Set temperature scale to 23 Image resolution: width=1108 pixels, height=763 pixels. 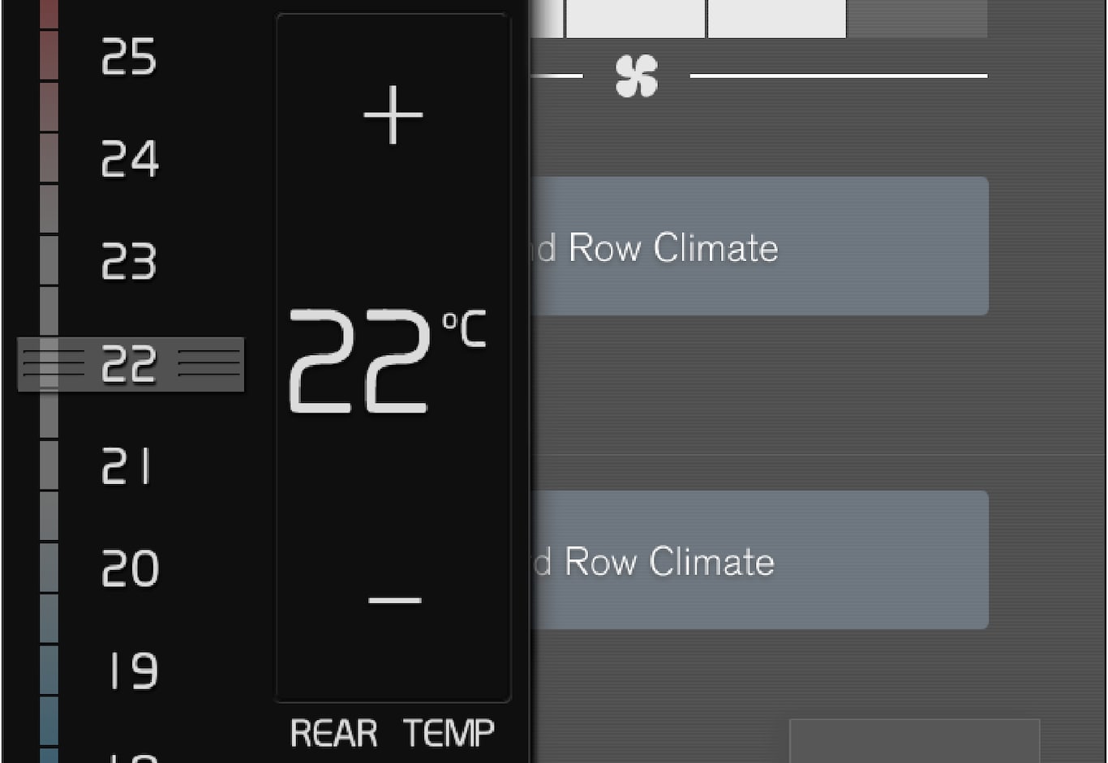point(129,261)
